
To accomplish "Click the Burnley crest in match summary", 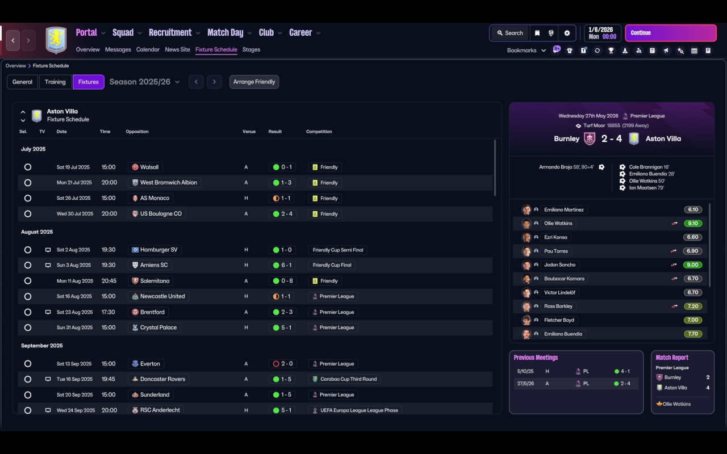I will 590,138.
